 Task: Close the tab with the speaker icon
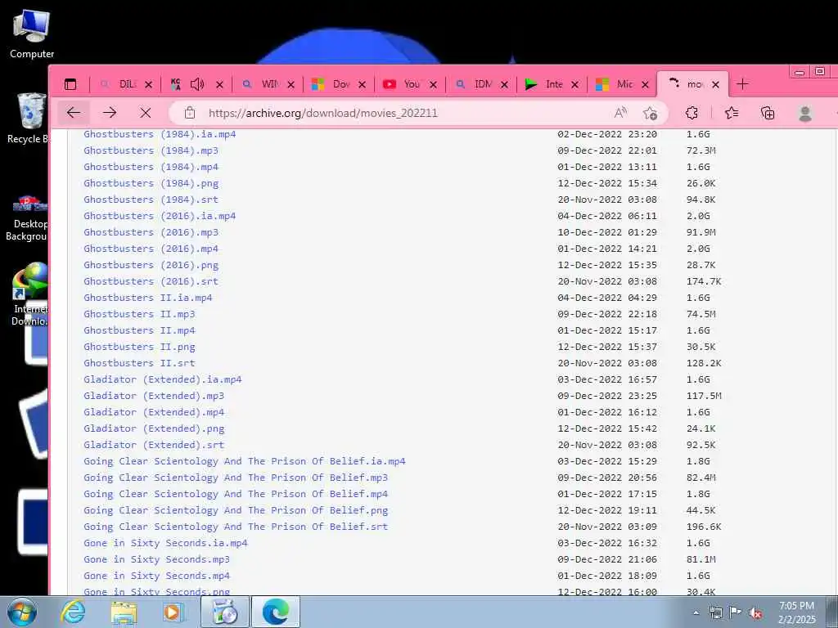tap(219, 84)
